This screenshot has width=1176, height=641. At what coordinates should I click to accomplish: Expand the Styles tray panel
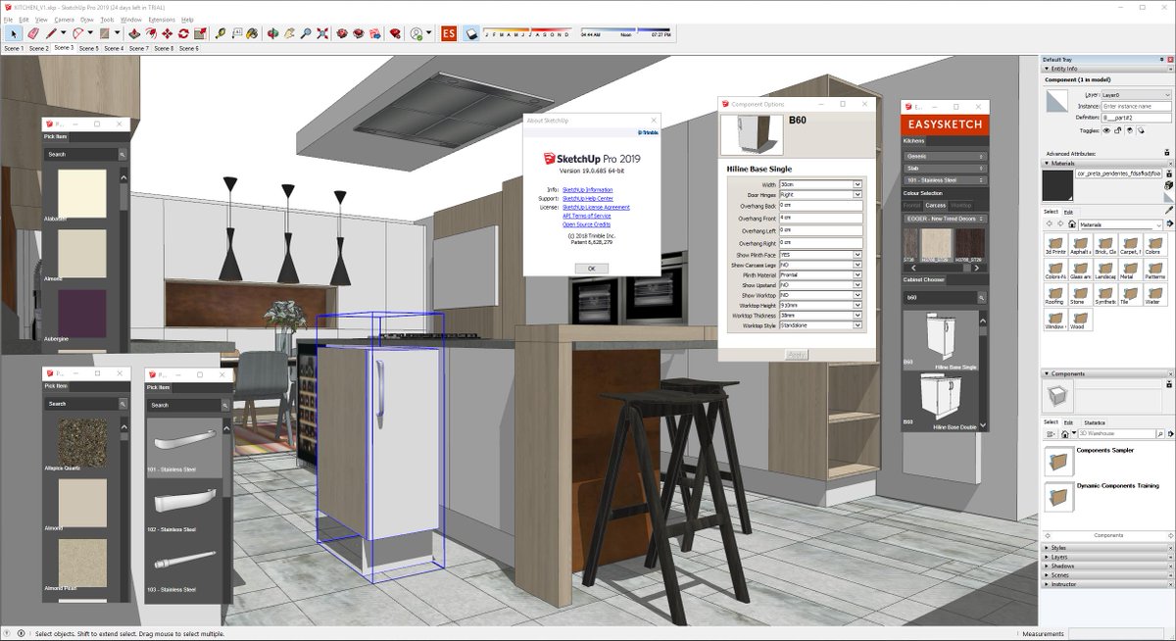[1106, 548]
